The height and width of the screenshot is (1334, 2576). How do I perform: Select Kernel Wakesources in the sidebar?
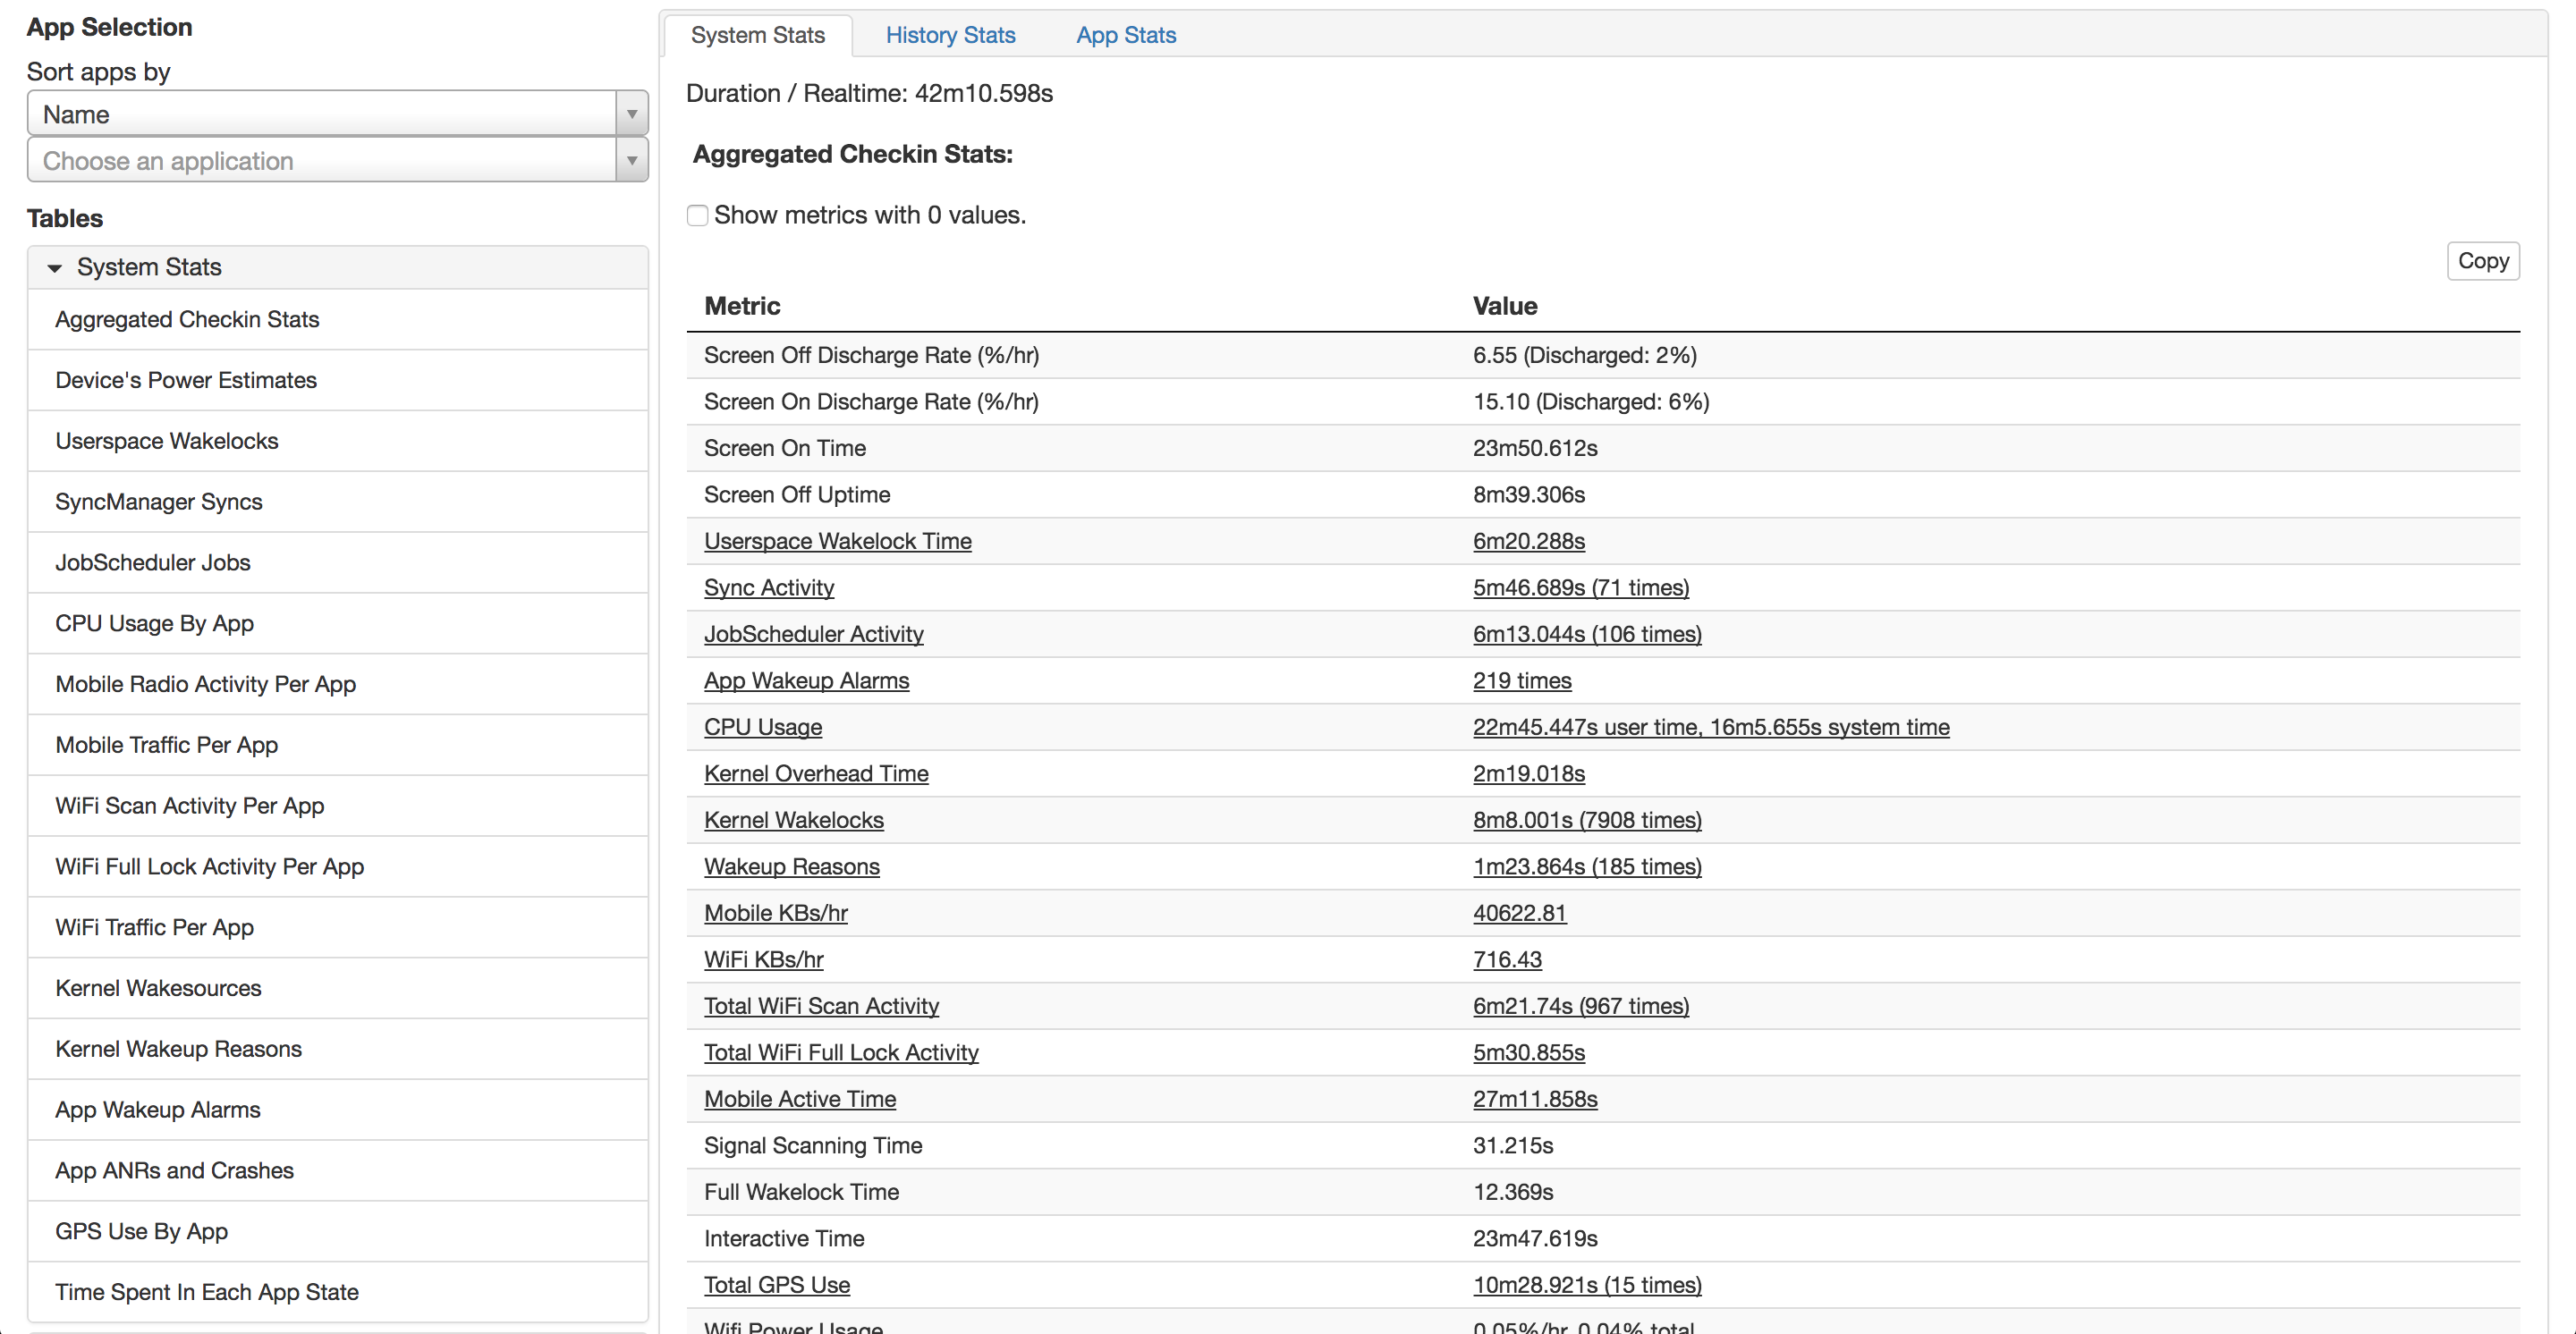coord(158,987)
